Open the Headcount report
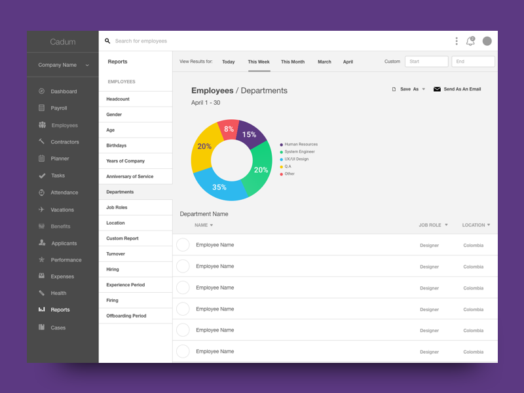The width and height of the screenshot is (524, 393). pos(136,99)
